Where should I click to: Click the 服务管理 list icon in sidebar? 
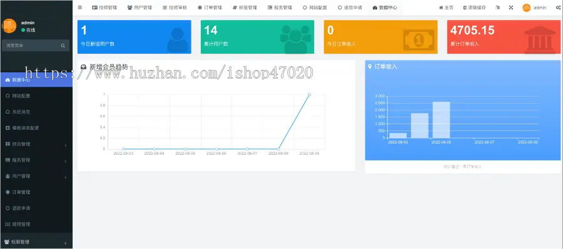[8, 160]
